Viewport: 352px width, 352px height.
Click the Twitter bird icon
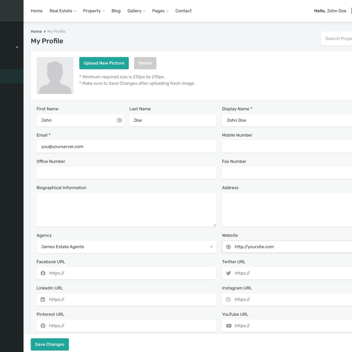(229, 273)
